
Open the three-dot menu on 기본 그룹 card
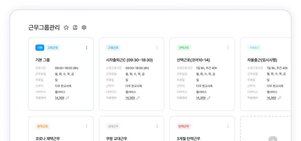click(x=87, y=48)
